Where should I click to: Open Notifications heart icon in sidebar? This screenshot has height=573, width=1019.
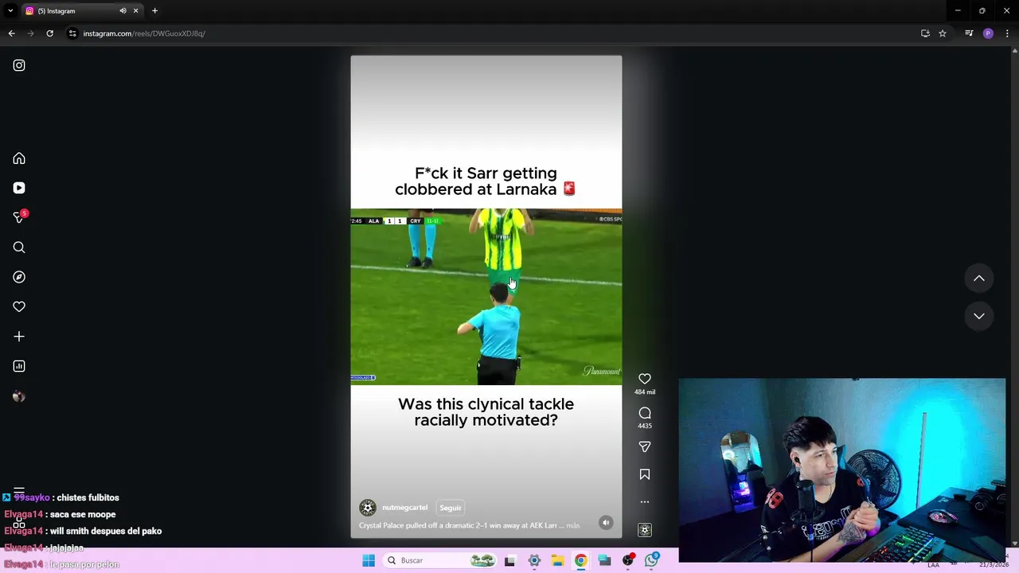[x=19, y=306]
